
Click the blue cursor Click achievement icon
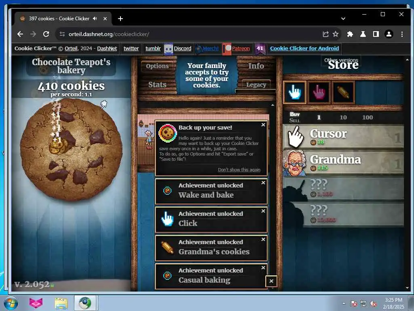(x=167, y=219)
